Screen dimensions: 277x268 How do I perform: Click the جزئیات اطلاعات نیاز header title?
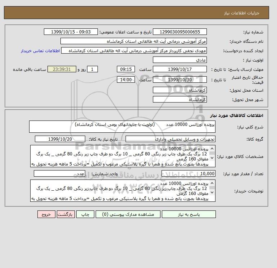pyautogui.click(x=241, y=13)
